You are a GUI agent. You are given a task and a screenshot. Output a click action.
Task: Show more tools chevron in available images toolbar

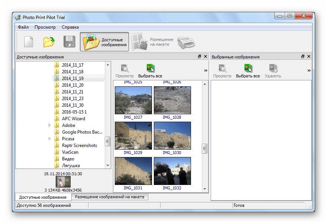(205, 71)
